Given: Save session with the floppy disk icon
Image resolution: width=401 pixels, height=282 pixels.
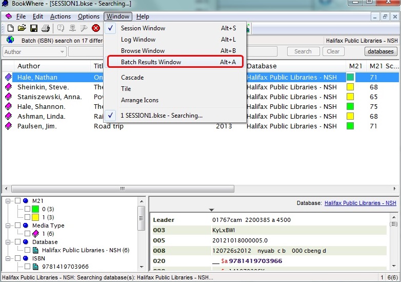Looking at the screenshot, I should (x=34, y=28).
